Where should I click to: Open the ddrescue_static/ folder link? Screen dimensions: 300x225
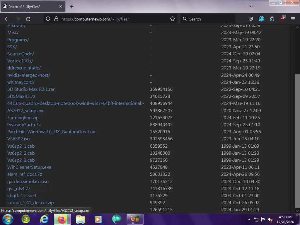(x=24, y=68)
